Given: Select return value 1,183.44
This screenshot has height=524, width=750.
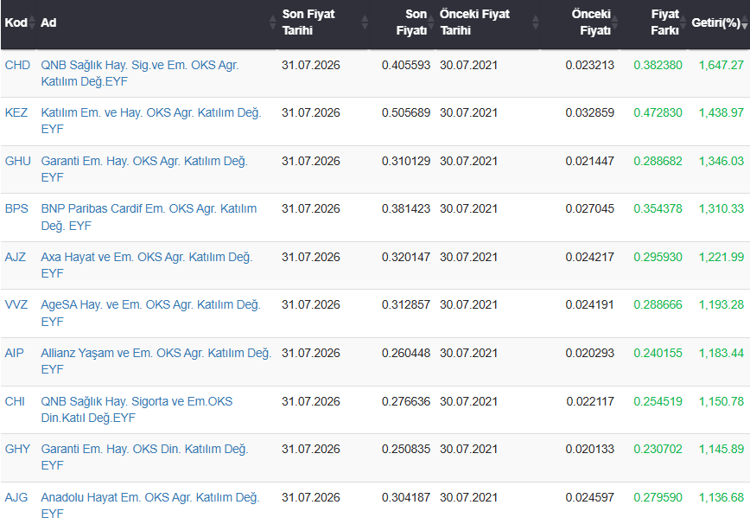Looking at the screenshot, I should click(x=721, y=353).
